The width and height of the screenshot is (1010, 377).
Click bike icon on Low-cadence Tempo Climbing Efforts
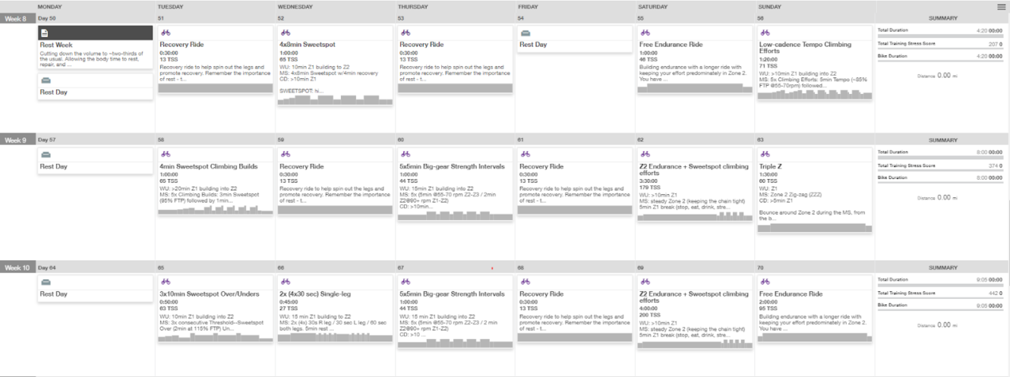[765, 33]
